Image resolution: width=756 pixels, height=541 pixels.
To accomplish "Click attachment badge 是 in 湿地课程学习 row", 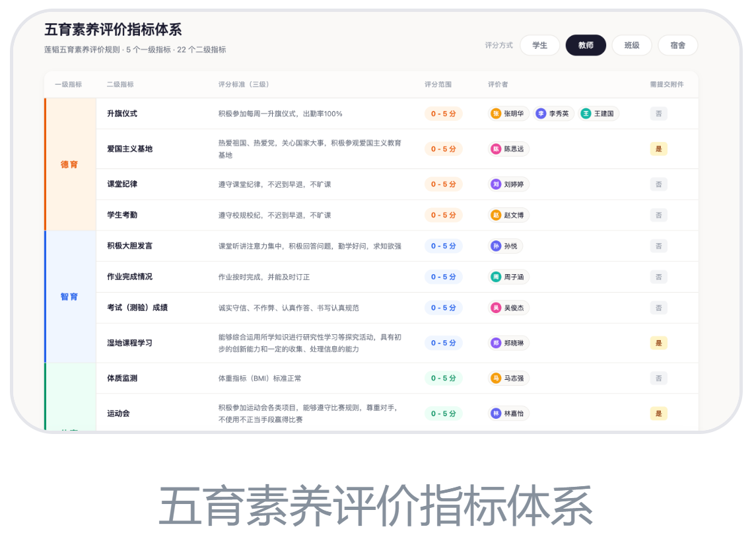I will [658, 343].
